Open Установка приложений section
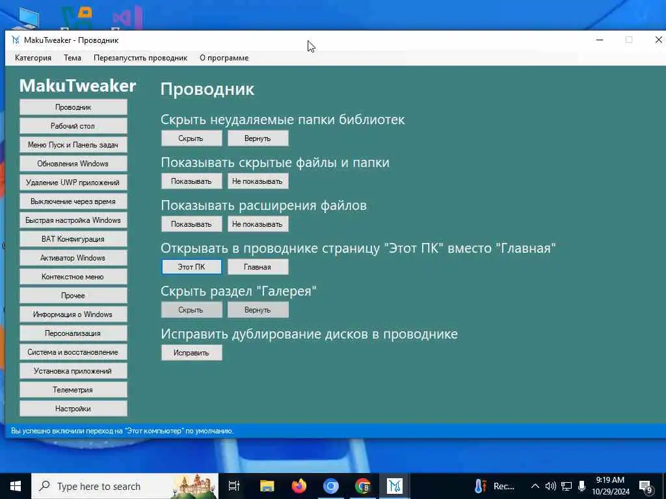The image size is (666, 499). coord(73,371)
